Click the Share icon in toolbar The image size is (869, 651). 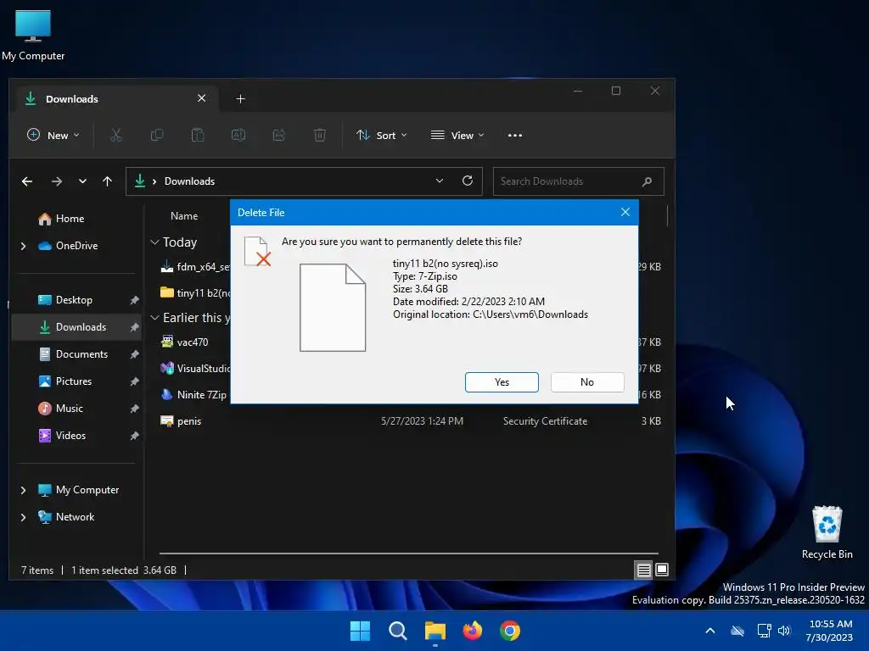[x=278, y=135]
